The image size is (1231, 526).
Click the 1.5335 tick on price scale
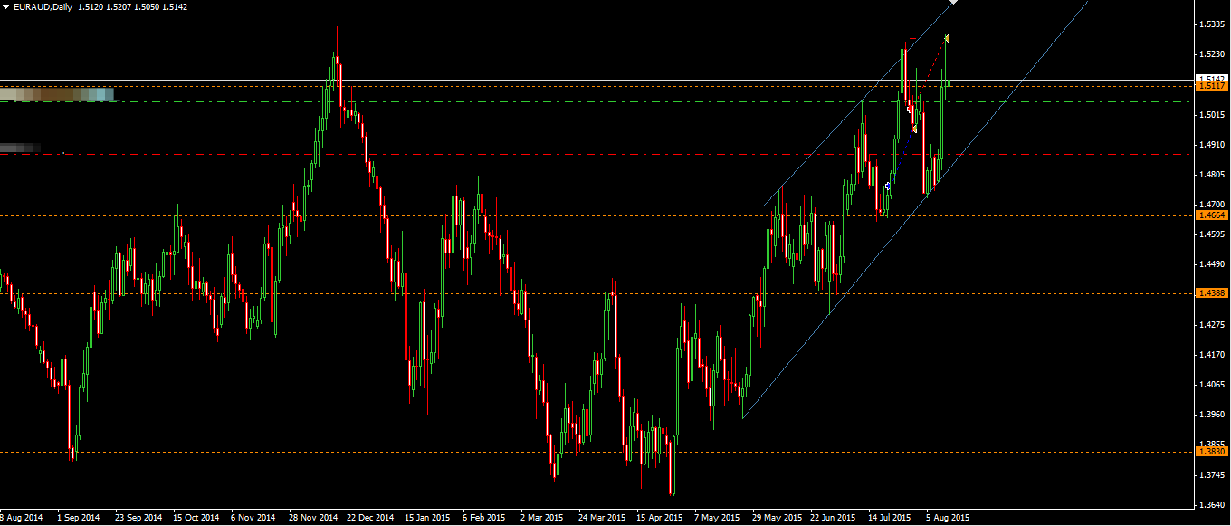tap(1213, 24)
